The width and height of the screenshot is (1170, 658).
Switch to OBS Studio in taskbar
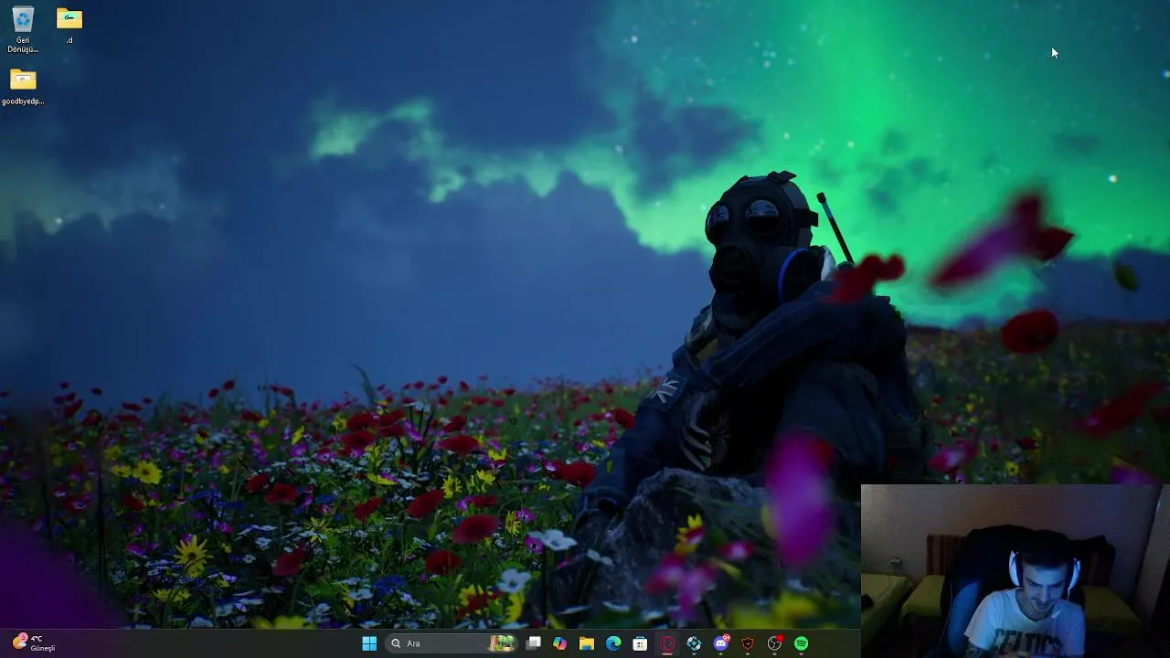pyautogui.click(x=774, y=643)
